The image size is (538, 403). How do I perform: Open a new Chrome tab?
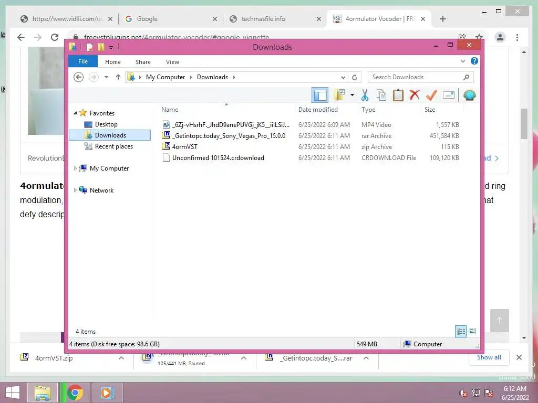[442, 19]
